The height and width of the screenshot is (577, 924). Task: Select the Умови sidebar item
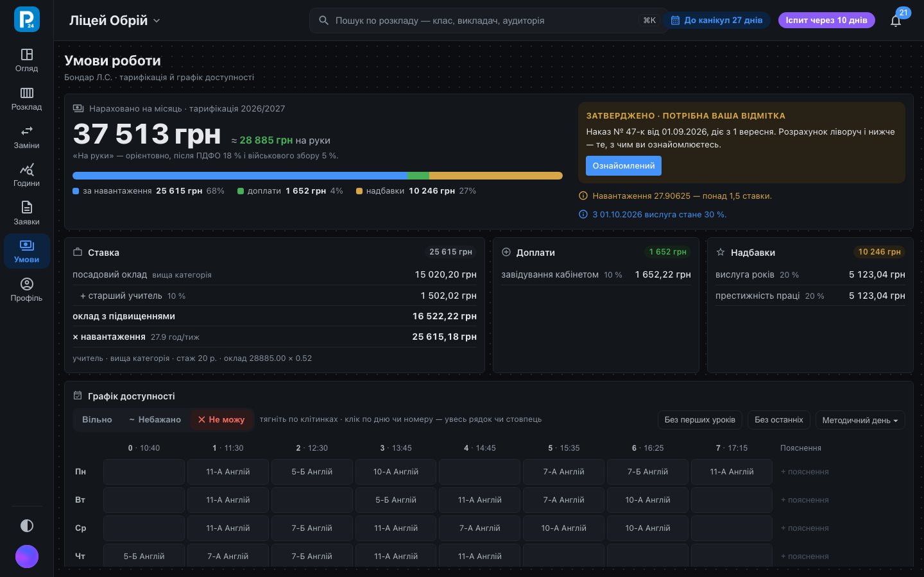pyautogui.click(x=26, y=251)
